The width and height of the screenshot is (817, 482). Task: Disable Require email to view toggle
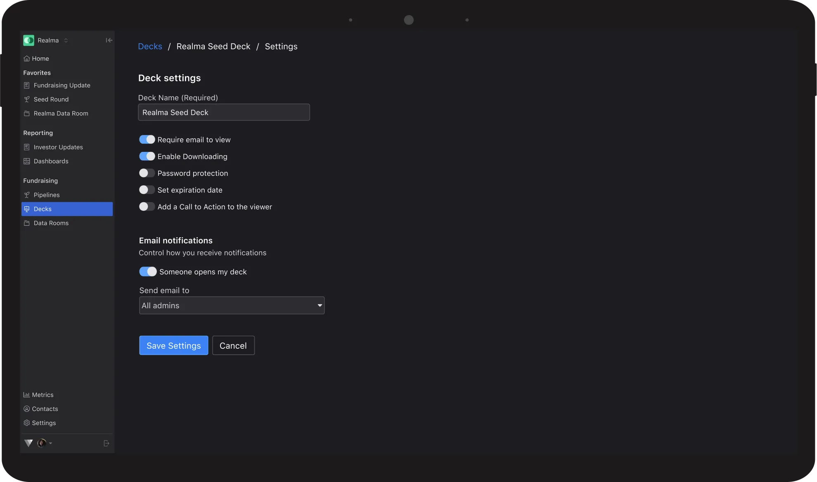click(147, 140)
